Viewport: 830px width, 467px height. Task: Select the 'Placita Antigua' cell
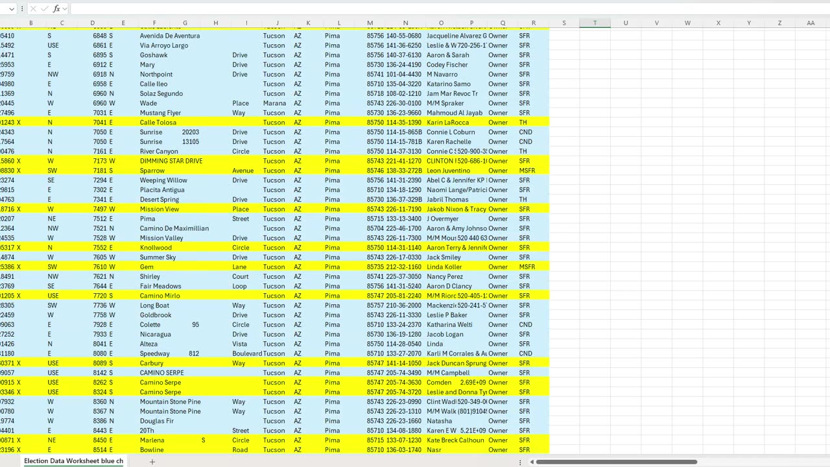(162, 190)
